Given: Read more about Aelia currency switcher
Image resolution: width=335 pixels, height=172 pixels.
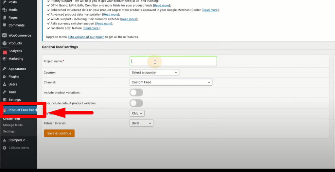Looking at the screenshot, I should pyautogui.click(x=104, y=23).
